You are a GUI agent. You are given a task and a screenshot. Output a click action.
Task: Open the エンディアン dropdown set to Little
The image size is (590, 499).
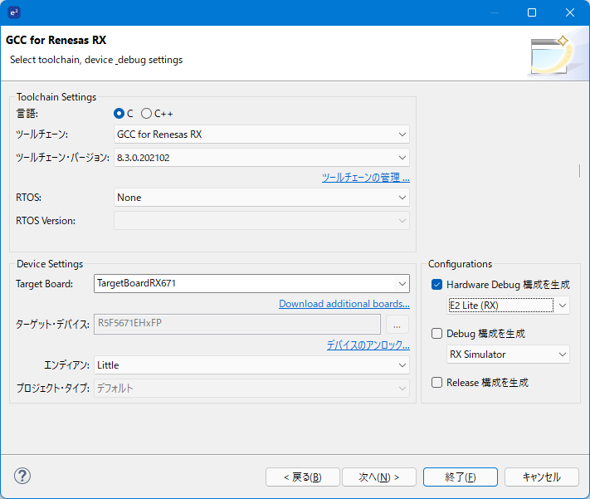coord(251,365)
